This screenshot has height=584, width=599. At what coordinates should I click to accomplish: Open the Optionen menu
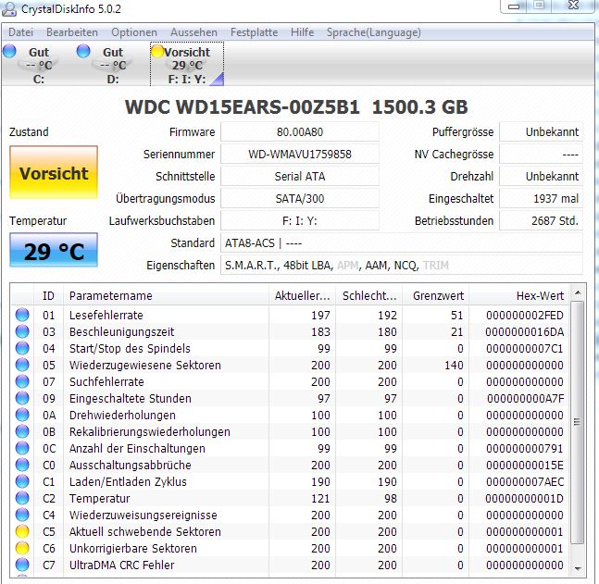pos(134,32)
